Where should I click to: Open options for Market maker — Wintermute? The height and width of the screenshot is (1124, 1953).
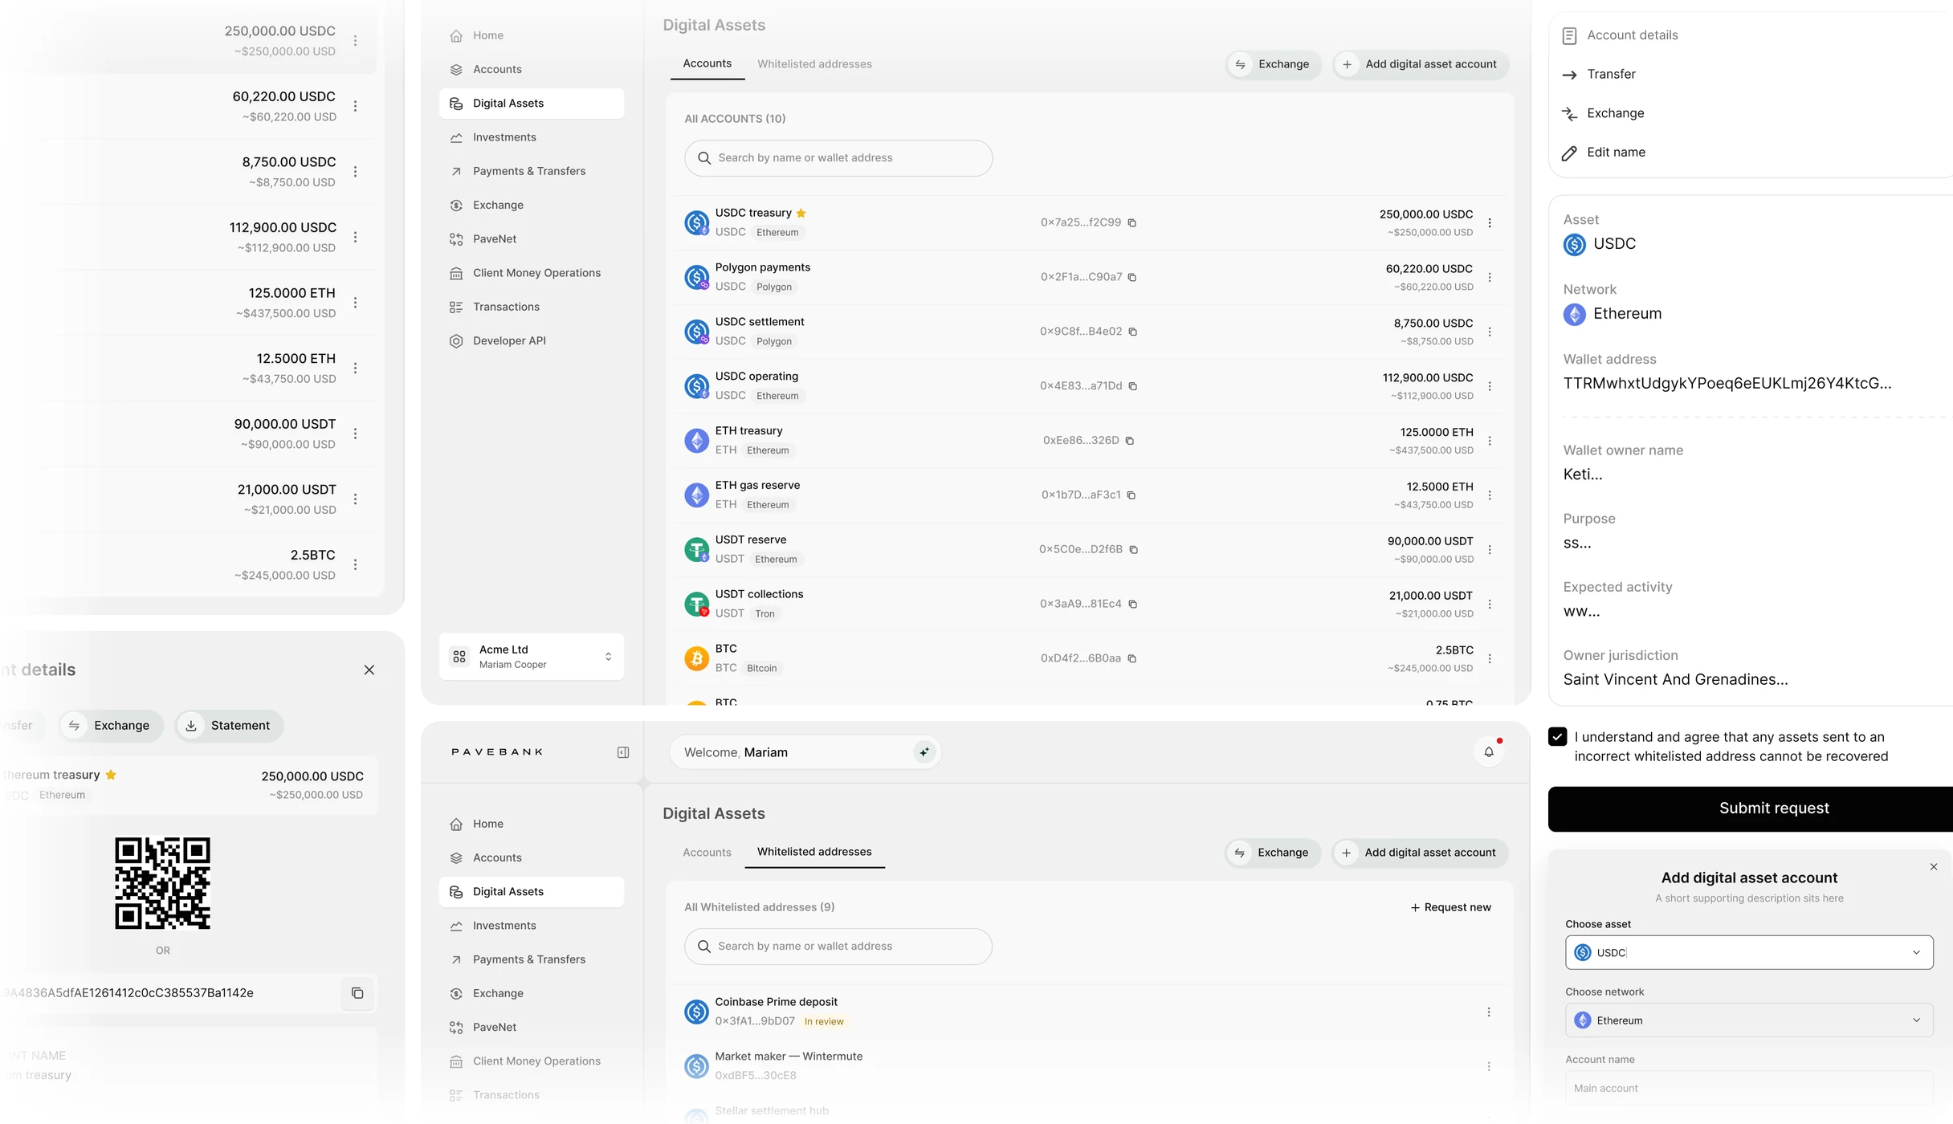1489,1067
